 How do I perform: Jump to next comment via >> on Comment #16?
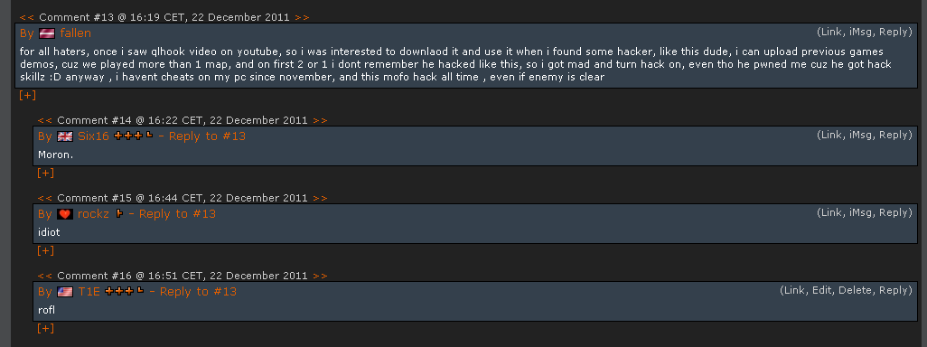[320, 276]
